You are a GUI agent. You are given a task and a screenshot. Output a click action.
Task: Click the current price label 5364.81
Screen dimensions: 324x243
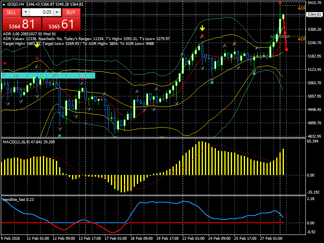(x=314, y=15)
